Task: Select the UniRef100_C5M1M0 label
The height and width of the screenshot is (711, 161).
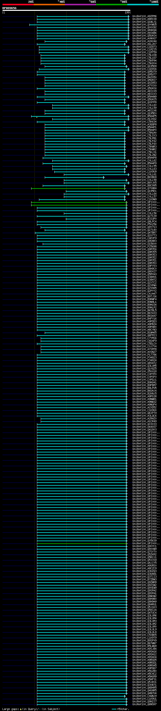Action: [144, 133]
